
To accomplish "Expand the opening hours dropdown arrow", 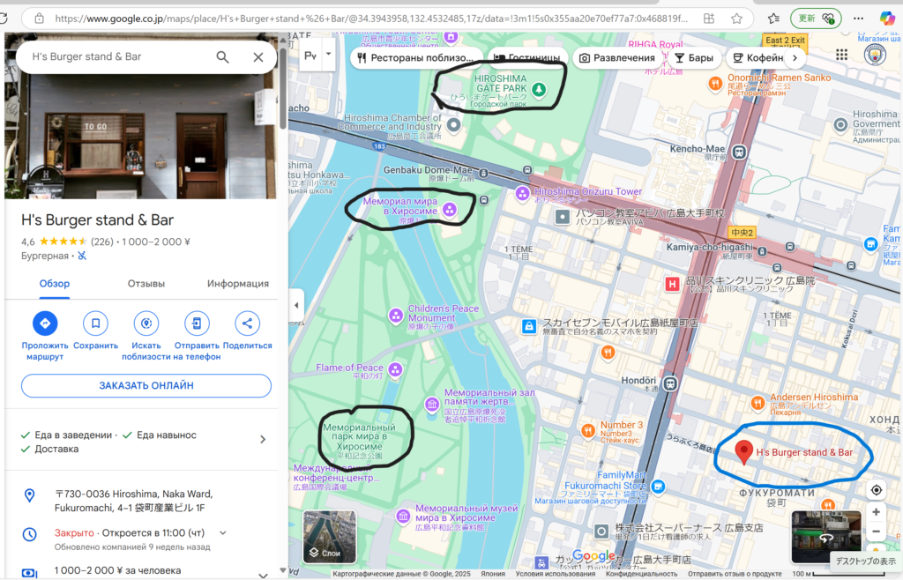I will pos(223,532).
